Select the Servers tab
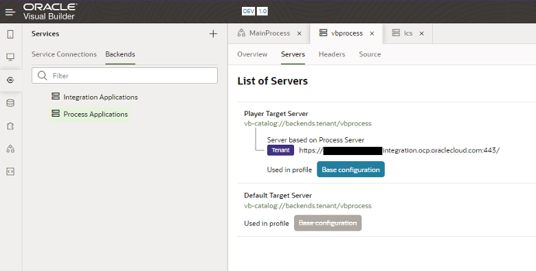The image size is (536, 271). pyautogui.click(x=293, y=54)
